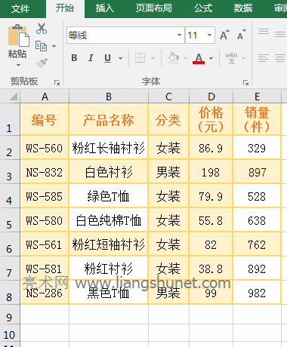Click the Format Painter brush icon

(42, 63)
